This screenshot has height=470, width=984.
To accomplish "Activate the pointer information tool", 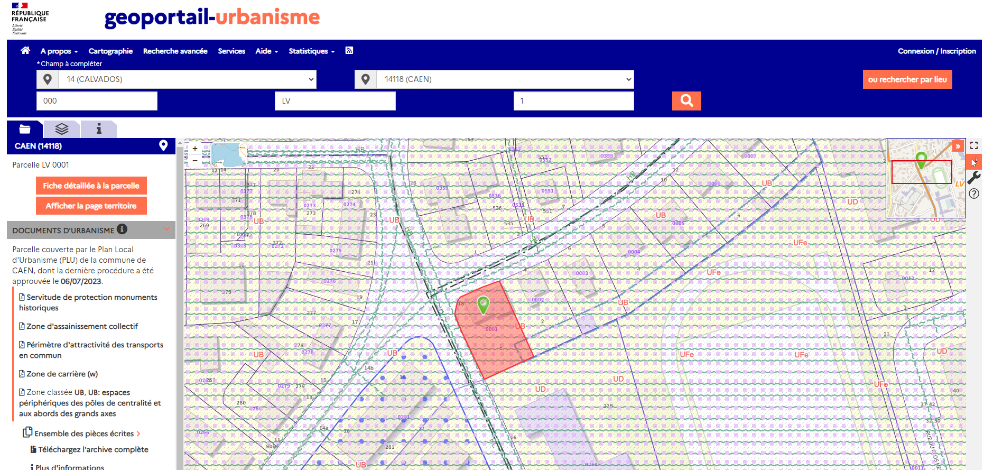I will [x=974, y=162].
